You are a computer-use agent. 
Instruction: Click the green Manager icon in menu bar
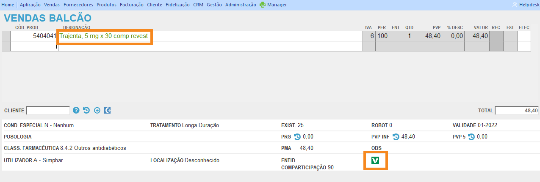pos(263,5)
